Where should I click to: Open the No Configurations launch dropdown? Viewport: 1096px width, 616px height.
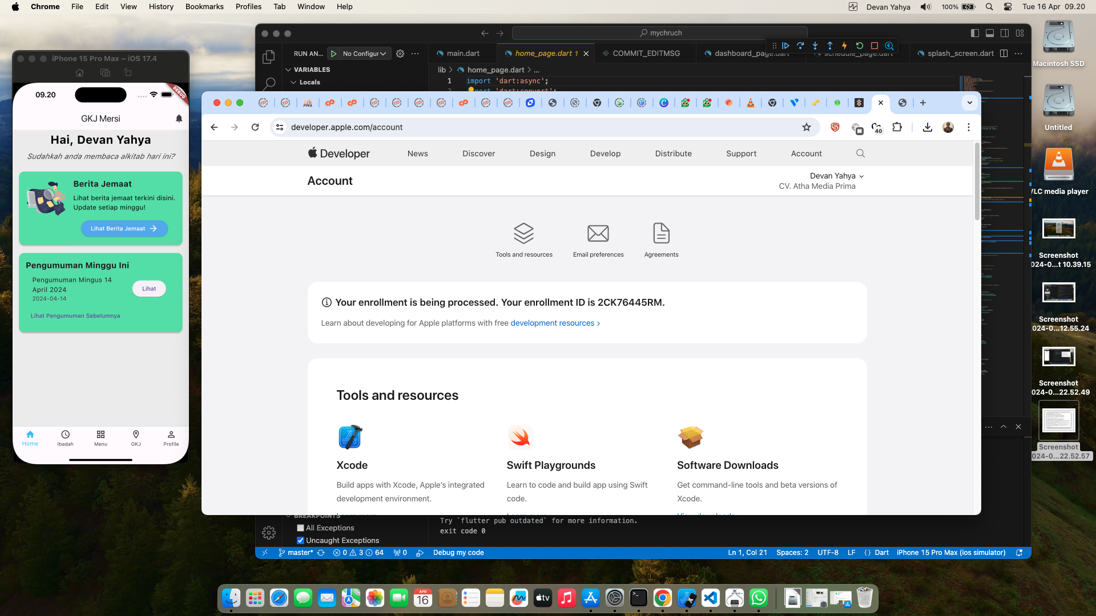click(364, 54)
